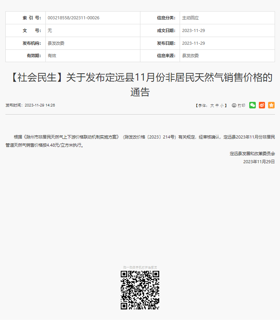Set font size to small (小)
Viewport: 280px width, 321px height.
pos(222,105)
